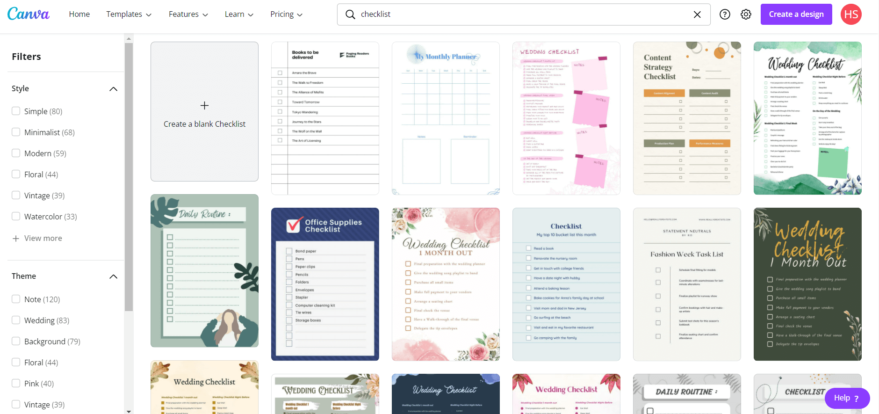Image resolution: width=879 pixels, height=414 pixels.
Task: Select Vintage under Style filters
Action: click(x=16, y=195)
